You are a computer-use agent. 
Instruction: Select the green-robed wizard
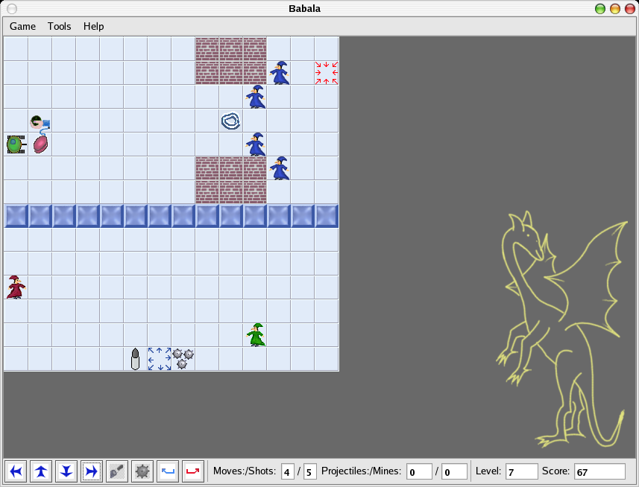pos(256,335)
